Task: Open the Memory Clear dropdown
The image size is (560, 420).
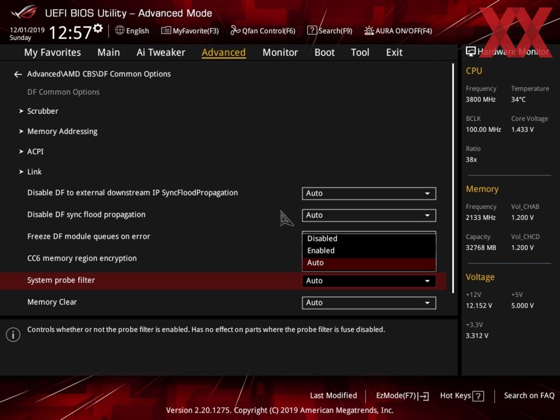Action: coord(369,303)
